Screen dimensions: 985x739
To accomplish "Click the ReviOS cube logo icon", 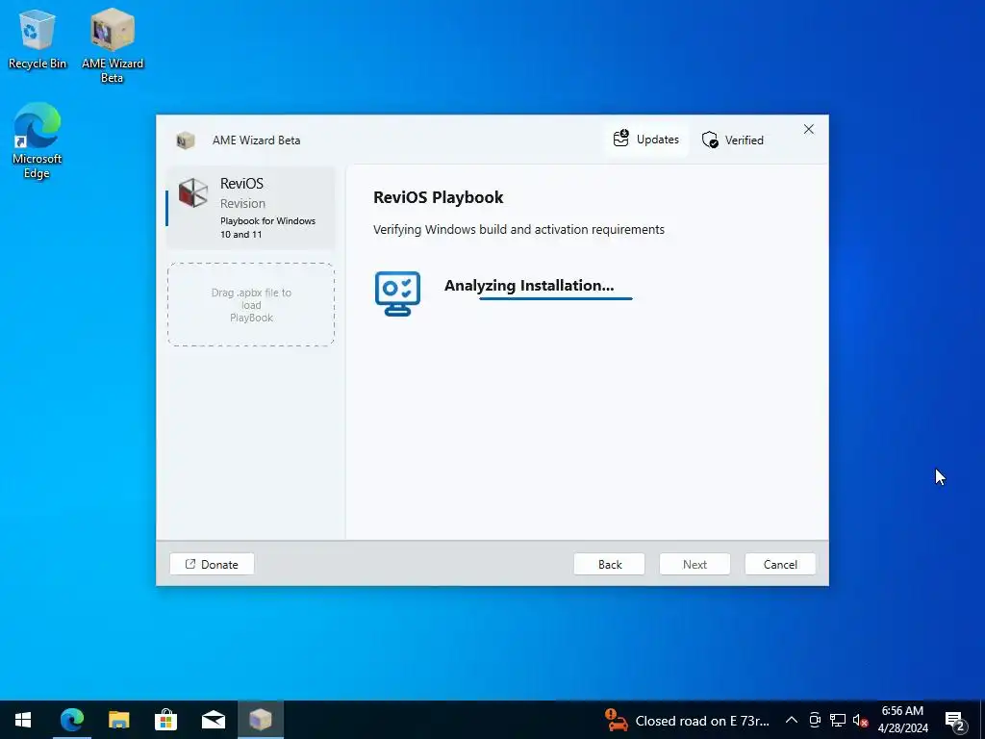I will click(192, 192).
